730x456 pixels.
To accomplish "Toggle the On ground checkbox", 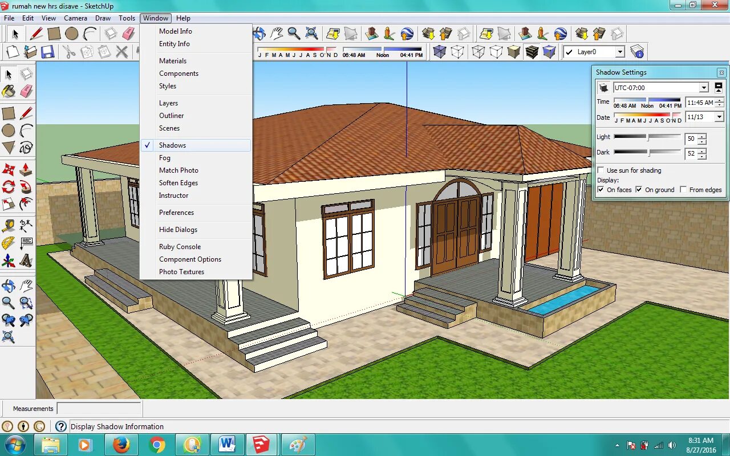I will [639, 190].
